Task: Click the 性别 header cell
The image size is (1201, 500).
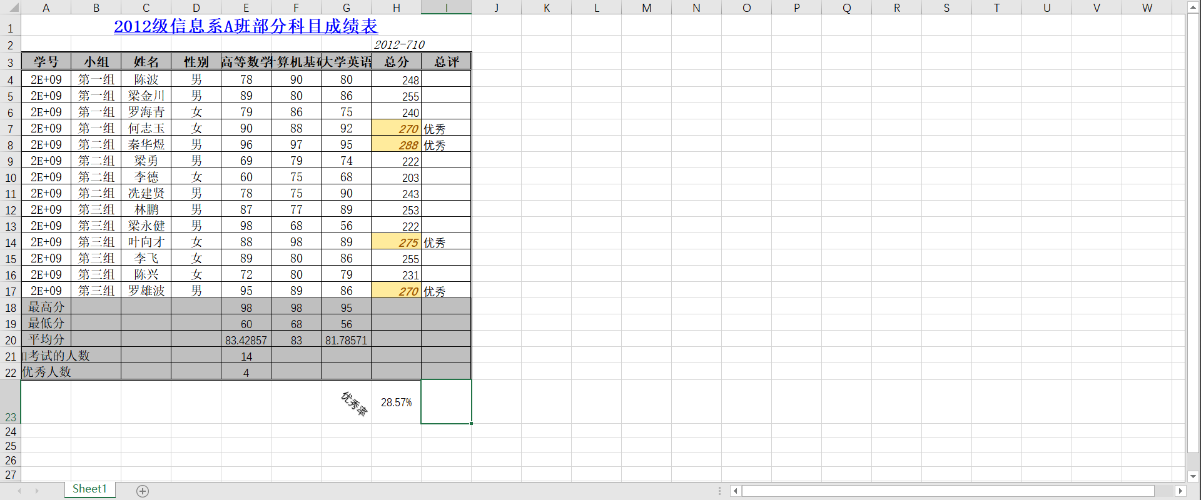Action: 196,62
